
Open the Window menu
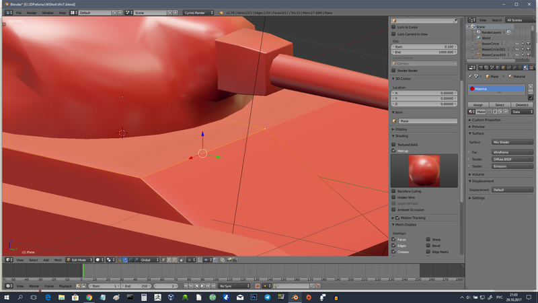(x=48, y=13)
